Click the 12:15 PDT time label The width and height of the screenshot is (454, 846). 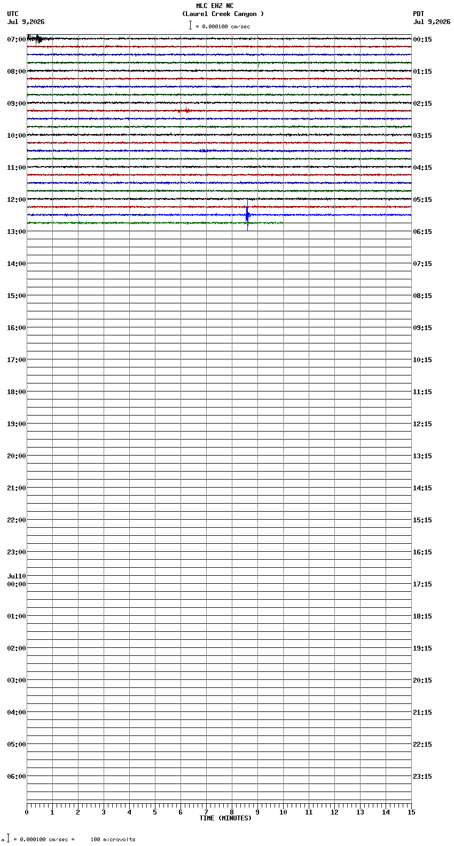click(422, 424)
